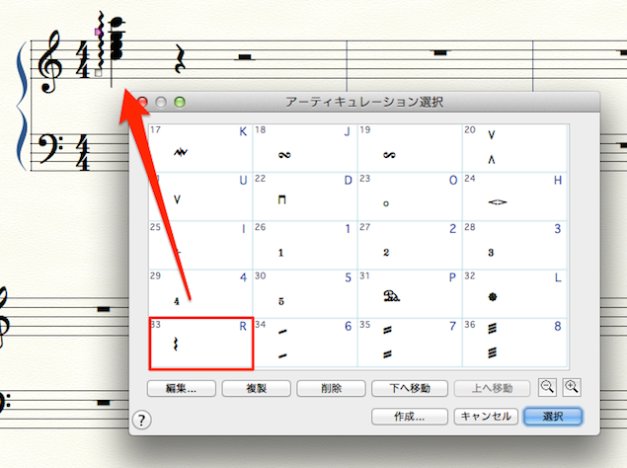627x468 pixels.
Task: Select fingering number 5 in slot 30
Action: click(x=305, y=294)
